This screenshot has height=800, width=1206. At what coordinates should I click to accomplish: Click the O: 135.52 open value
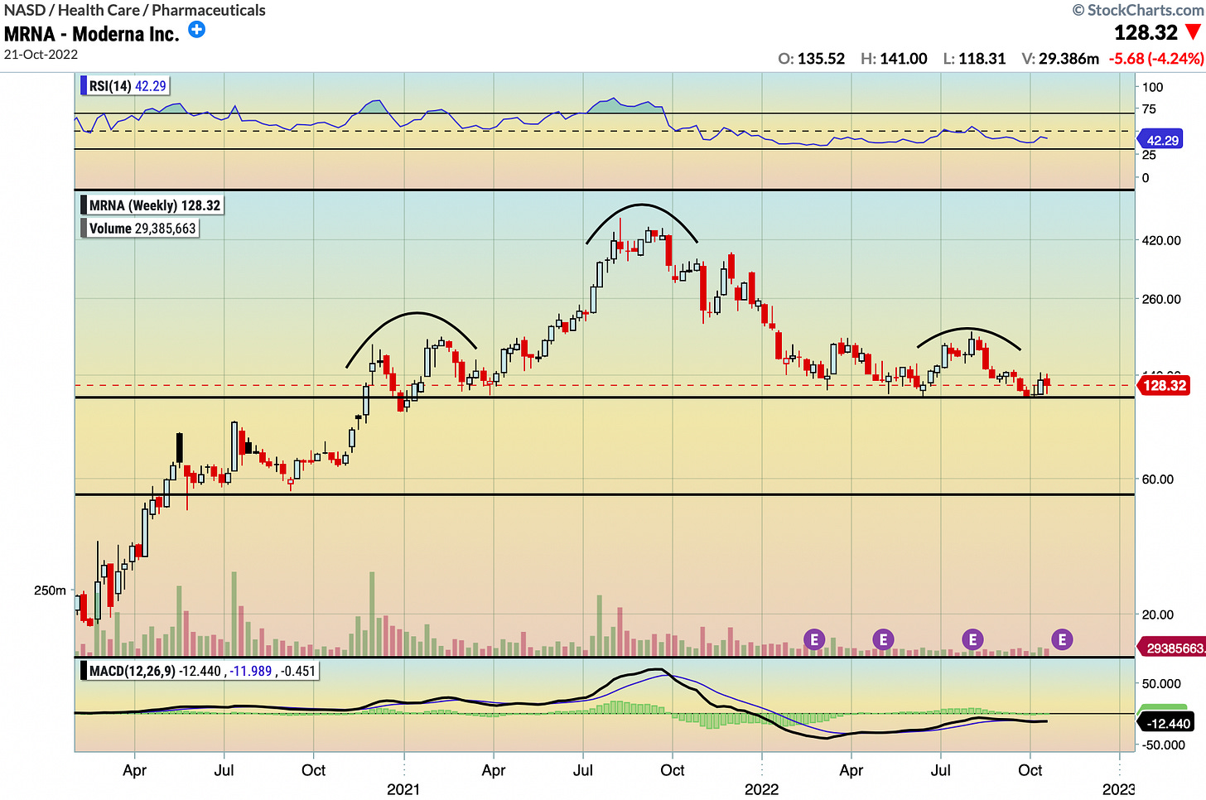(x=812, y=59)
